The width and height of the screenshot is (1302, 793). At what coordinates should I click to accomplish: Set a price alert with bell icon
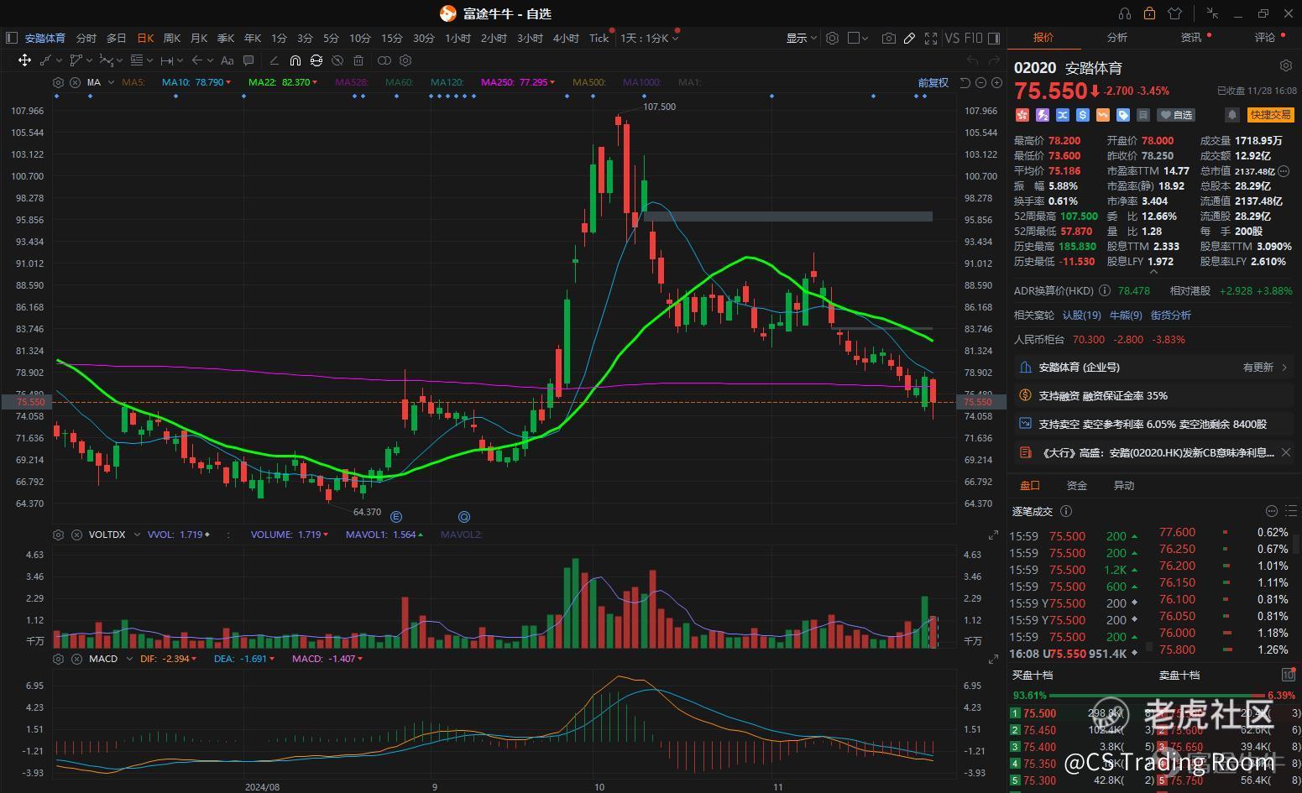(1231, 115)
